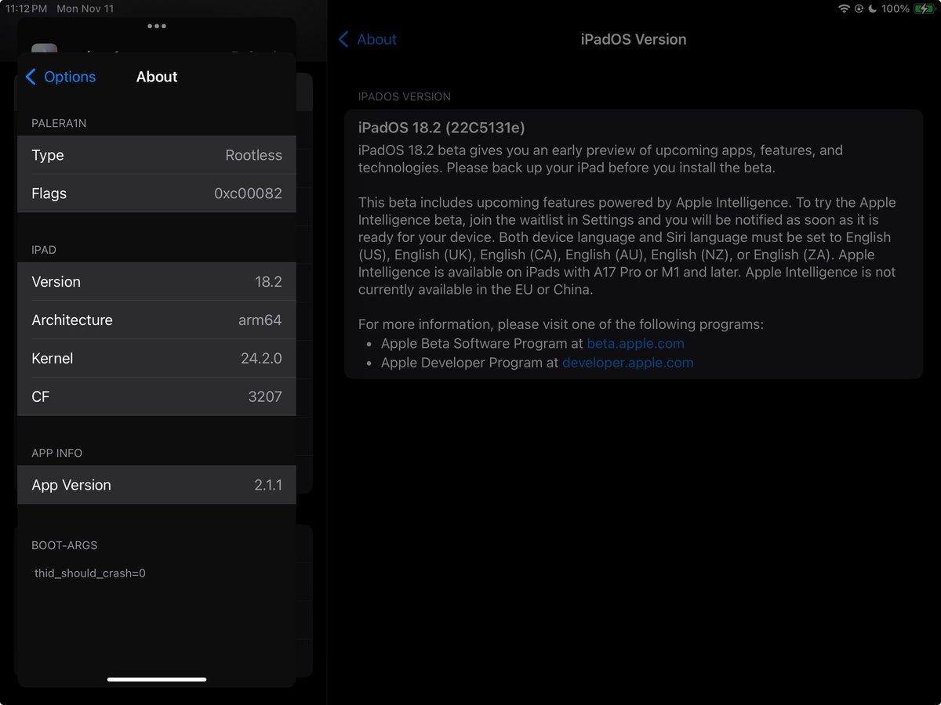Select the Flags row showing 0xc00082

157,193
